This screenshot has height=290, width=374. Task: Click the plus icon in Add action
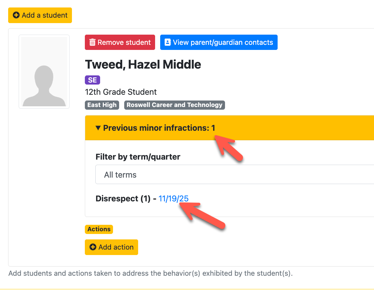(x=93, y=247)
